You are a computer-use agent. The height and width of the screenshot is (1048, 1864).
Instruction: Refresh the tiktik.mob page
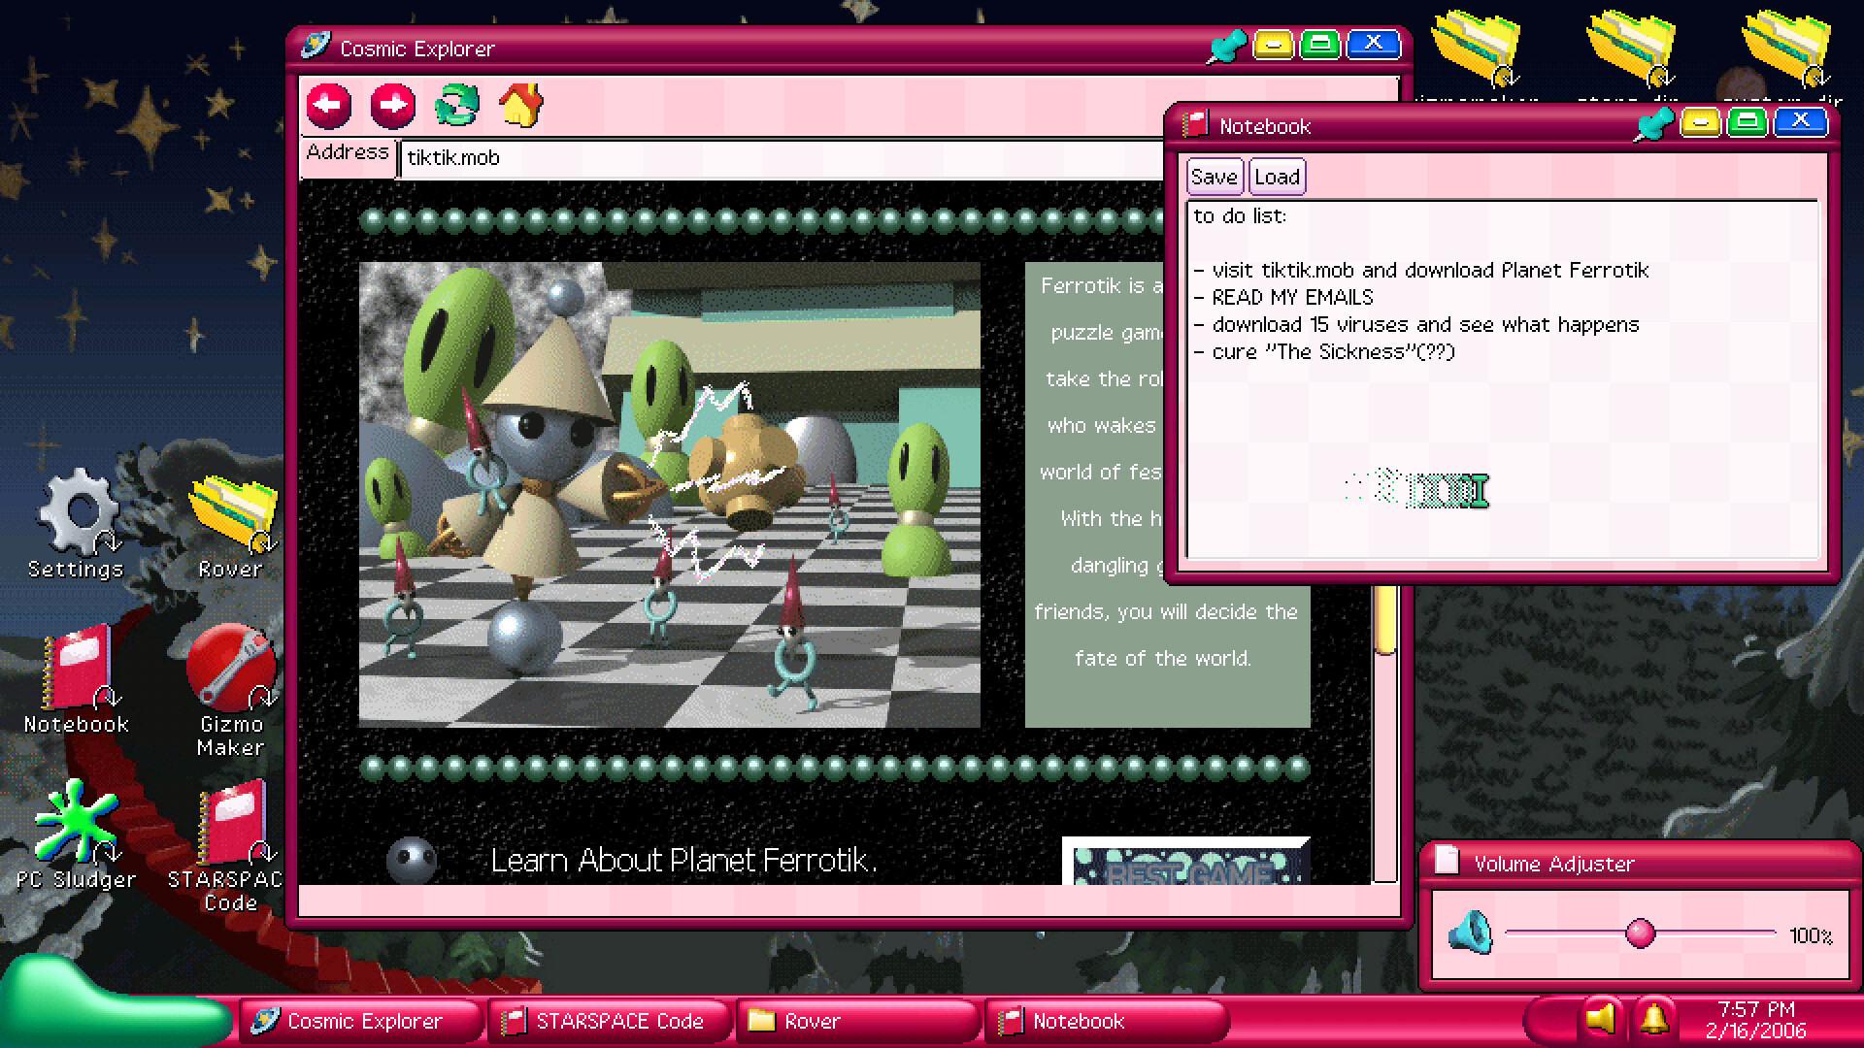click(457, 105)
